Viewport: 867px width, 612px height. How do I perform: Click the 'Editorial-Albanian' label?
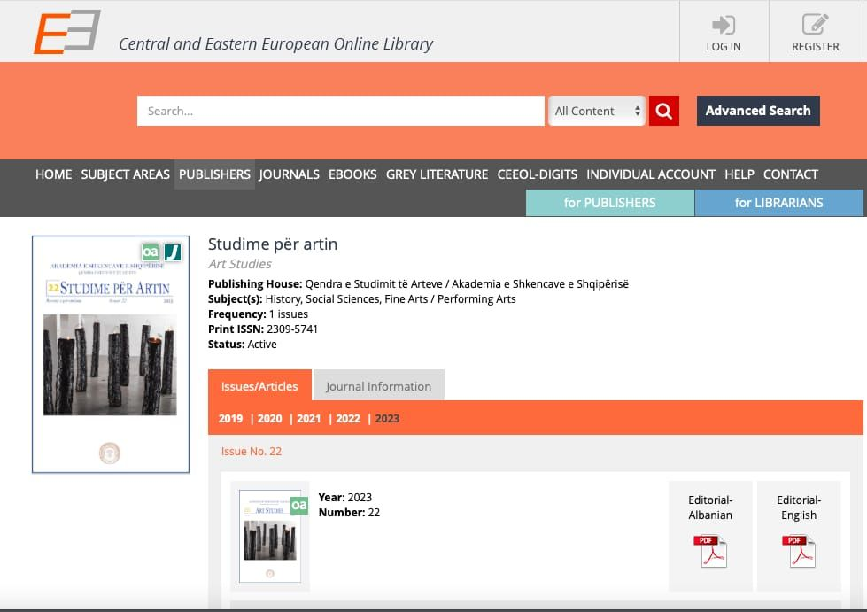click(x=710, y=507)
